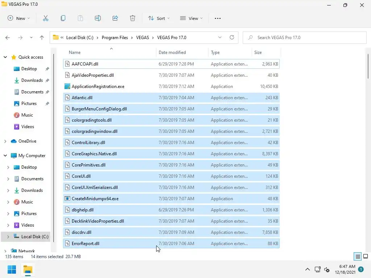This screenshot has width=371, height=278.
Task: Navigate to Program Files breadcrumb
Action: [x=115, y=38]
